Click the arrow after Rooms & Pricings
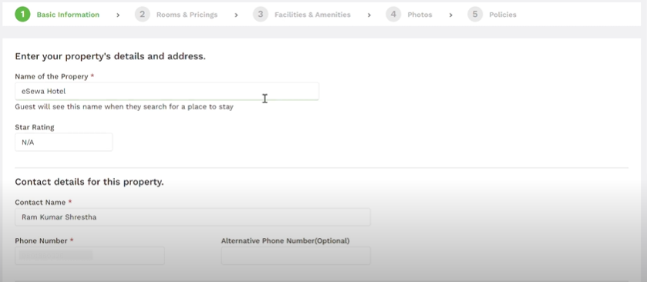Image resolution: width=647 pixels, height=282 pixels. 237,15
